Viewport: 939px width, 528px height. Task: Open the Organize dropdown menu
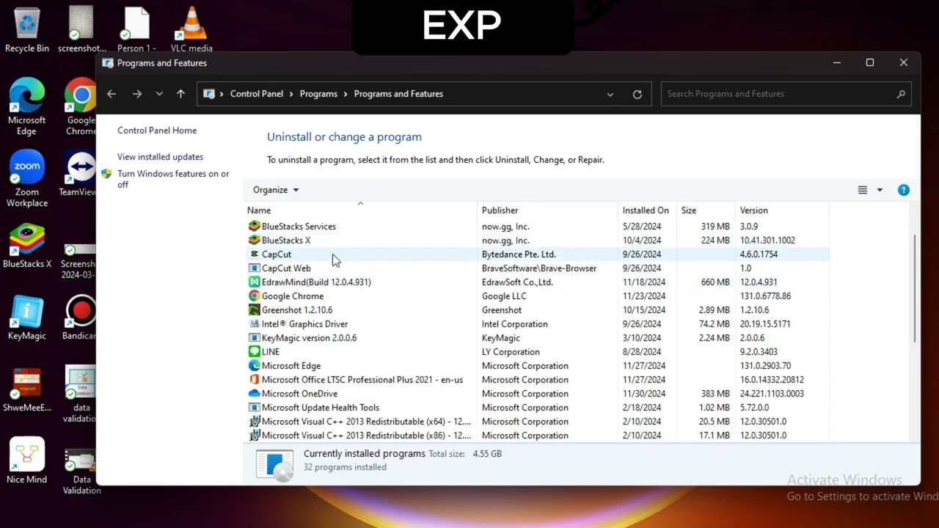(x=276, y=190)
